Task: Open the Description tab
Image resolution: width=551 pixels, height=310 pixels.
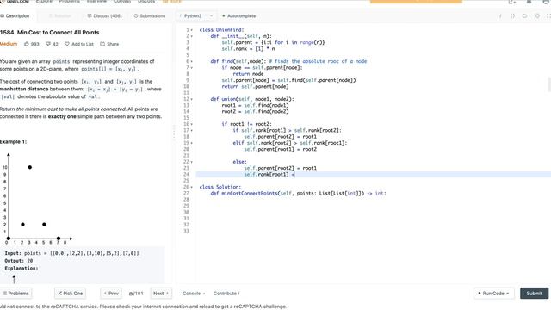Action: coord(15,16)
